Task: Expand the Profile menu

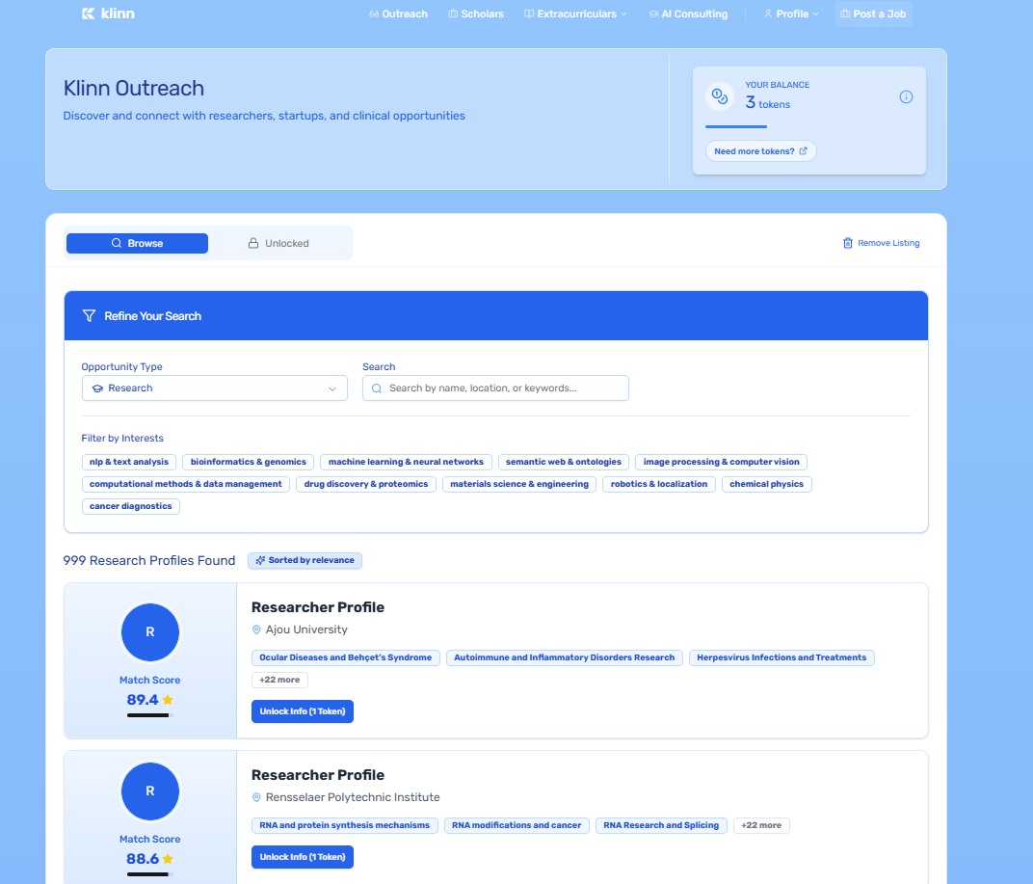Action: tap(791, 13)
